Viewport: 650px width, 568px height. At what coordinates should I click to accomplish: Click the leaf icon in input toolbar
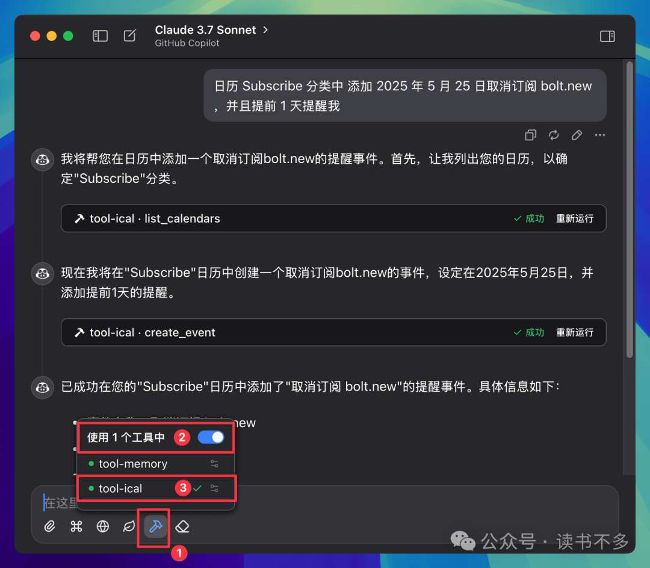coord(129,526)
